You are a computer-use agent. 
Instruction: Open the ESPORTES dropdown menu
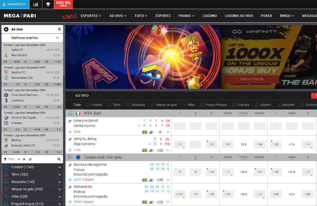click(x=91, y=16)
